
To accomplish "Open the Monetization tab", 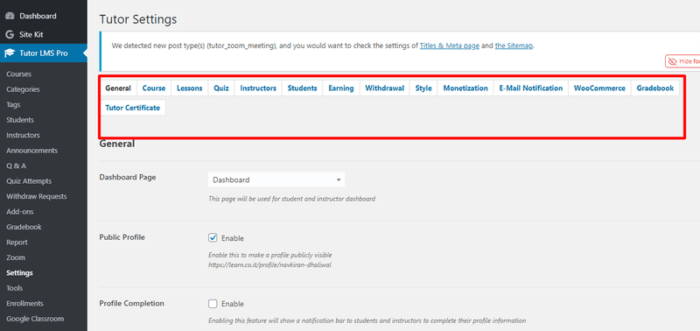I will [x=465, y=88].
